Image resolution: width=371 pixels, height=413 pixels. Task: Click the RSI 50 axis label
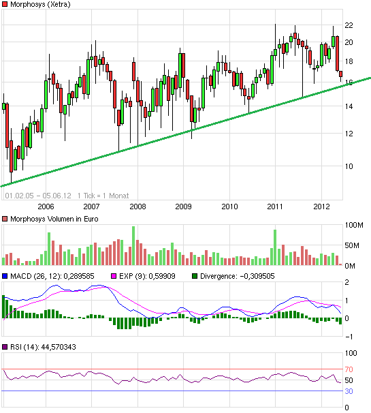(349, 380)
